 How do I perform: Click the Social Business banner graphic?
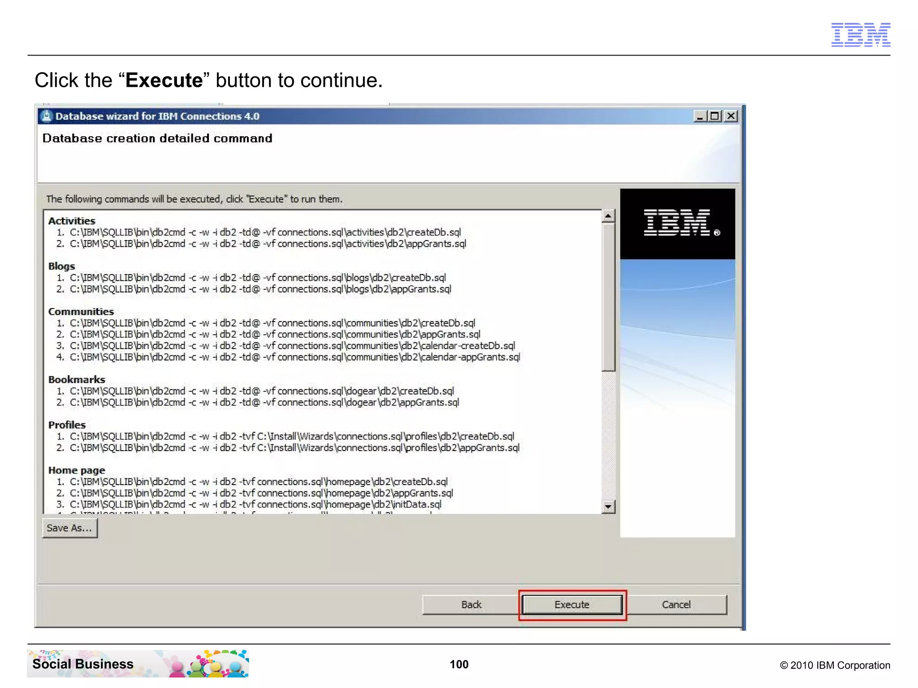tap(138, 663)
